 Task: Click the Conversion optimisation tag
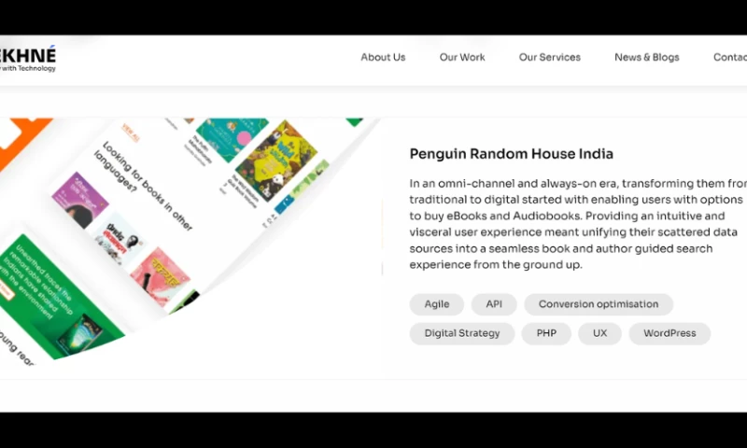(x=599, y=304)
